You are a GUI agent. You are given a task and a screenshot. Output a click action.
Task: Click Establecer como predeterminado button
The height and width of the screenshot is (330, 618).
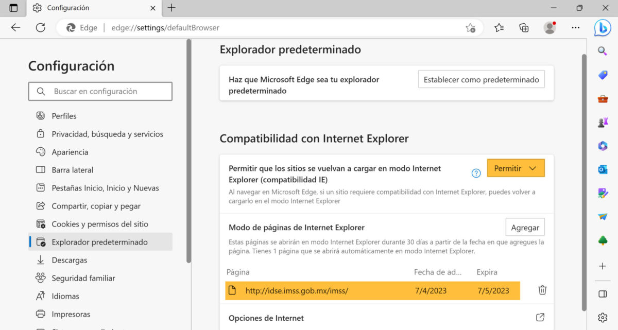(481, 80)
